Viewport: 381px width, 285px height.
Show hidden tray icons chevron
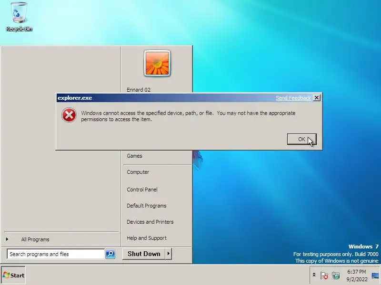click(x=314, y=275)
